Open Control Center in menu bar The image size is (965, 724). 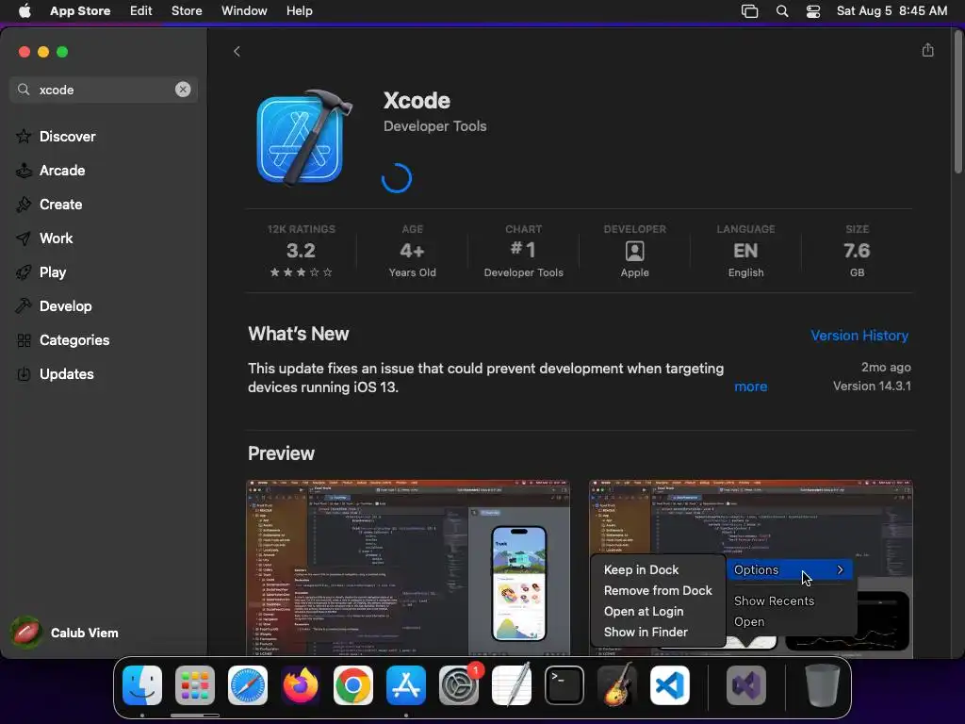(813, 10)
